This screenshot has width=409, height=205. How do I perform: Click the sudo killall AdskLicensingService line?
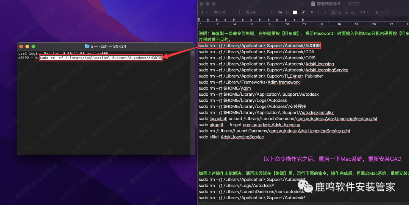pyautogui.click(x=231, y=137)
